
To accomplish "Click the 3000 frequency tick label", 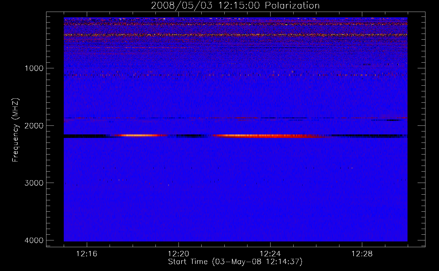I will (x=34, y=183).
